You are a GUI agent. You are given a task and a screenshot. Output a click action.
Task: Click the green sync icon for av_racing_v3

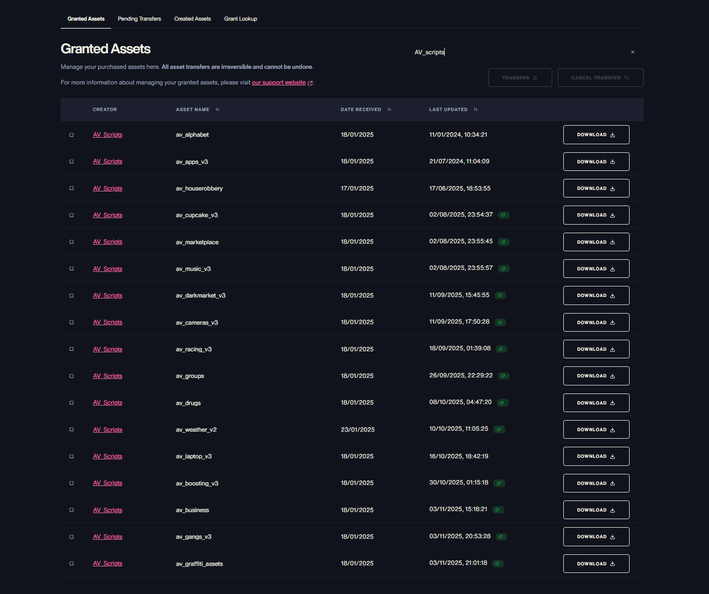[x=501, y=349]
